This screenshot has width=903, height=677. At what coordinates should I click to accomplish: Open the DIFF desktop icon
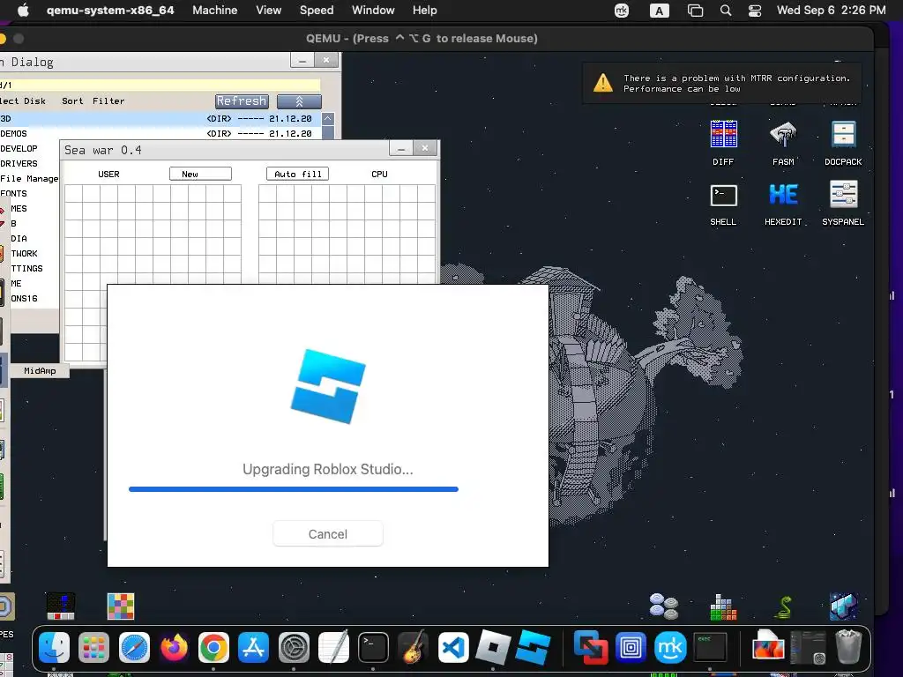(x=723, y=143)
